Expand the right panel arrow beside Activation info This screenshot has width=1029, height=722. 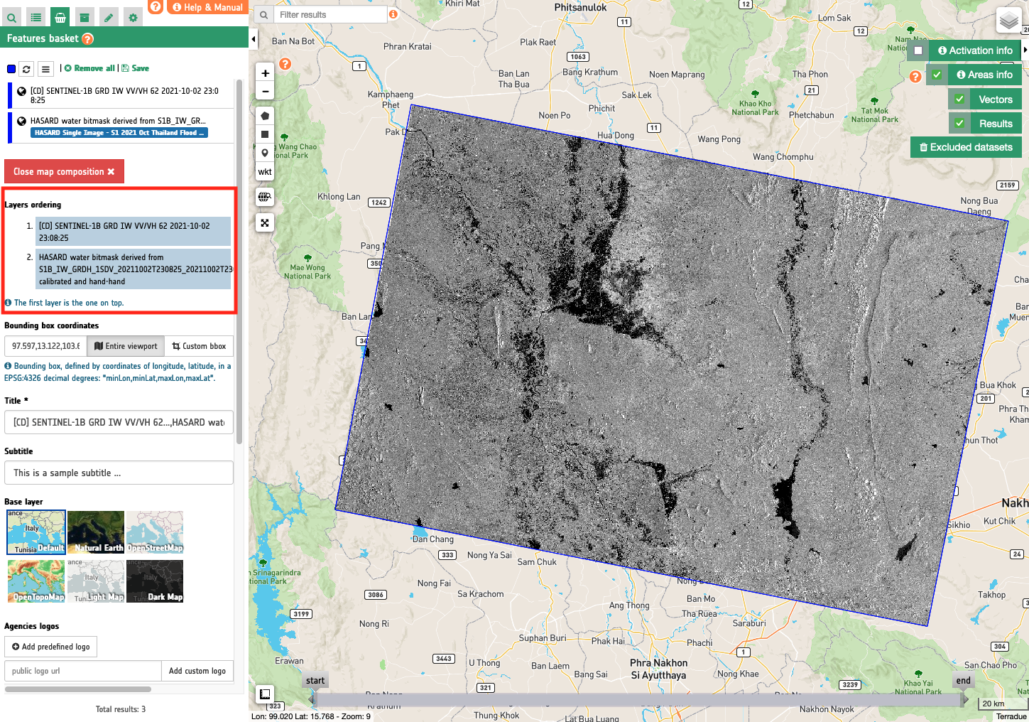coord(1025,50)
